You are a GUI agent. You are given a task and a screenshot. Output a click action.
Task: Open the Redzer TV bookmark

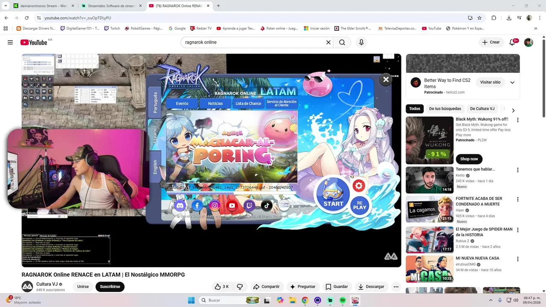pyautogui.click(x=200, y=29)
